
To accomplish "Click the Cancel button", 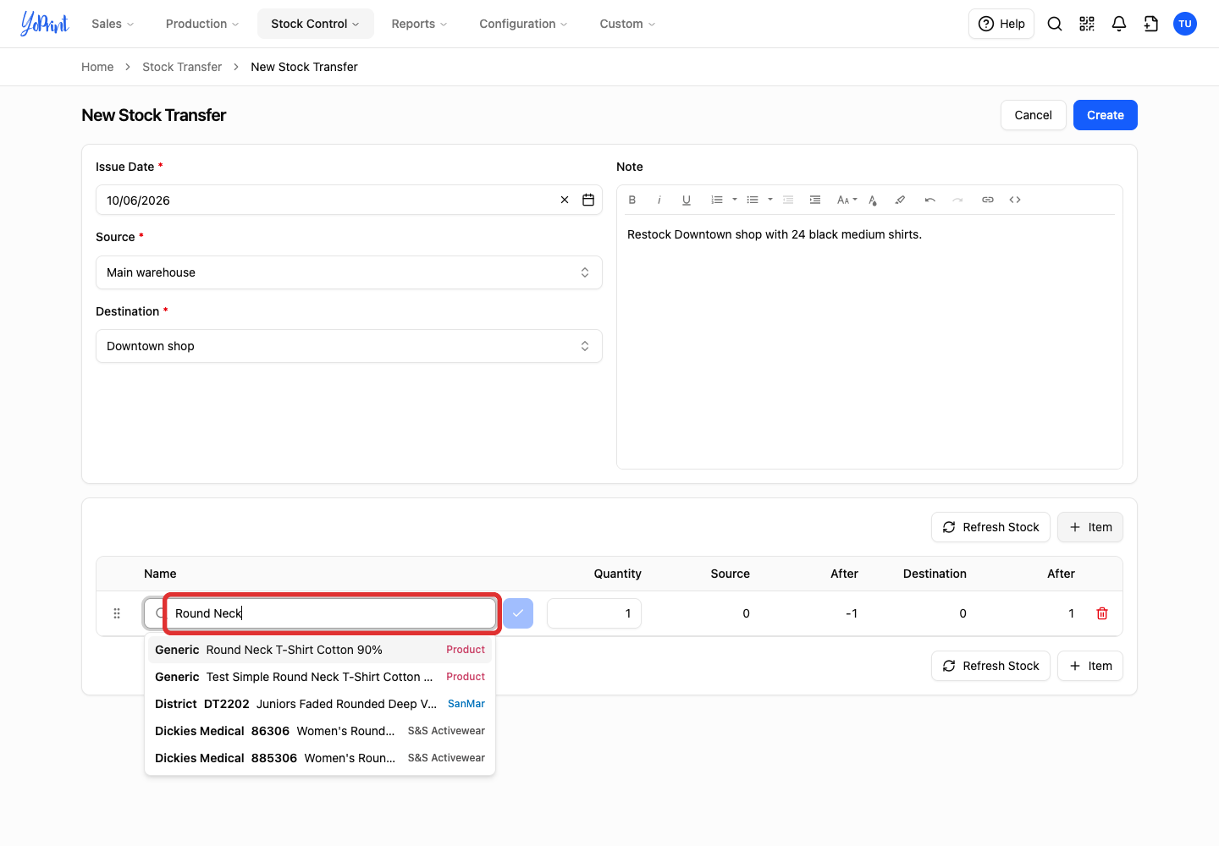I will pyautogui.click(x=1034, y=115).
